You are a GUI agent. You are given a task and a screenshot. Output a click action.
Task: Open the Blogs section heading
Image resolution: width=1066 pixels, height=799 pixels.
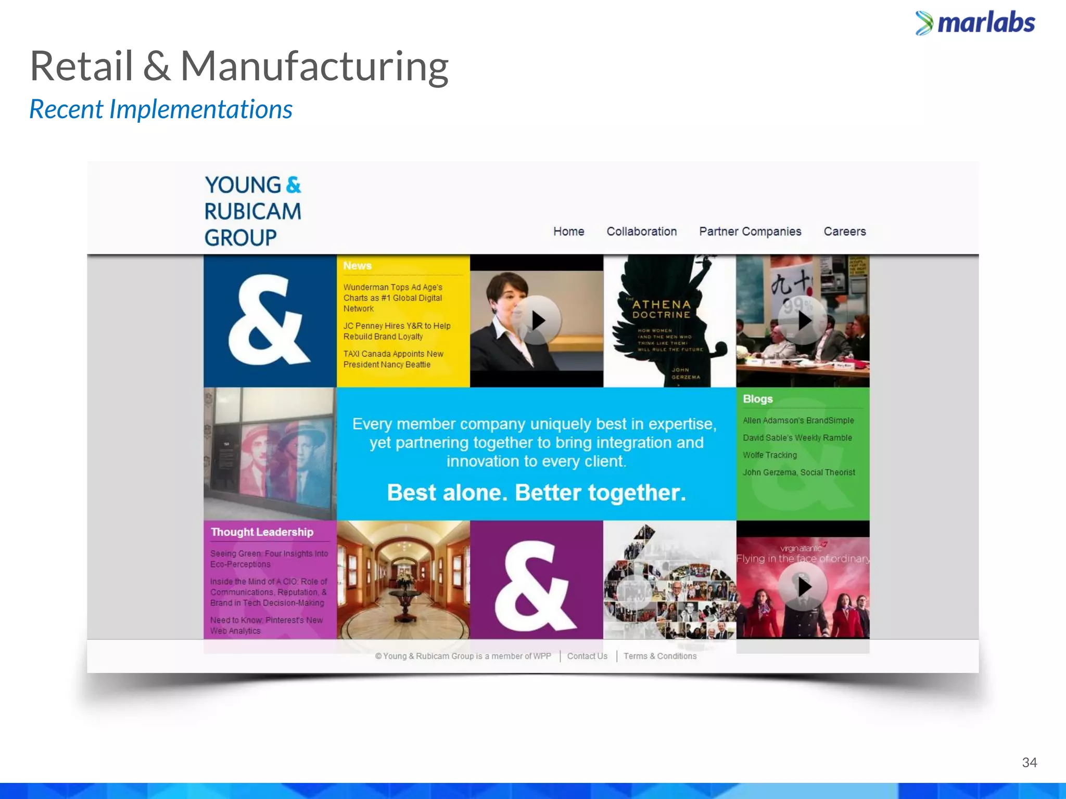pos(757,399)
